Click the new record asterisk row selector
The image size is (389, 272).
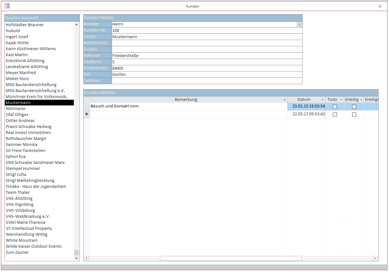86,114
